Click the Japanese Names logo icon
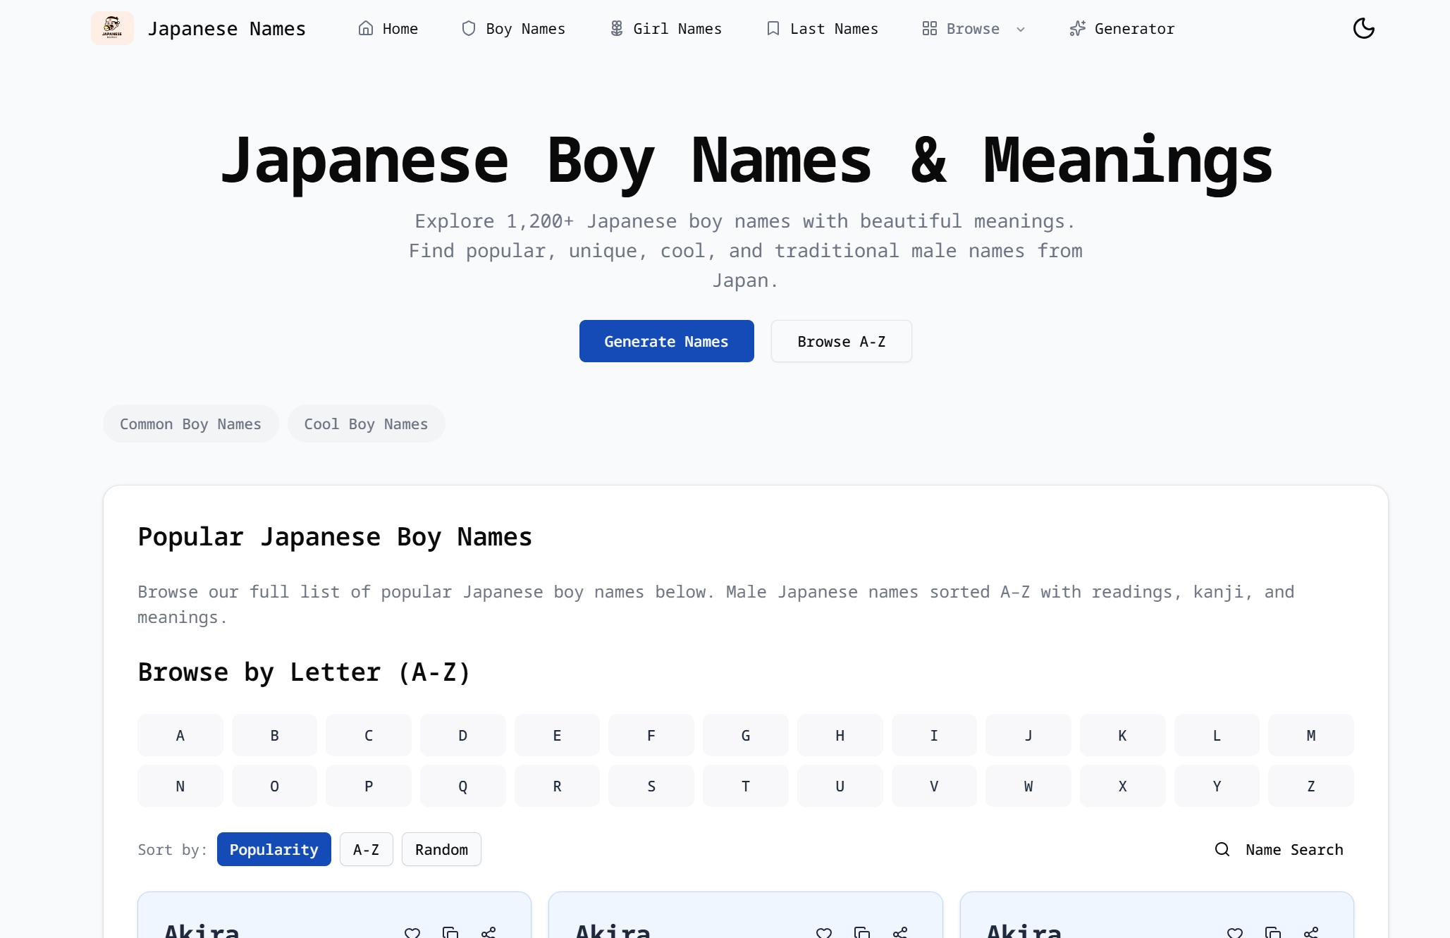Image resolution: width=1450 pixels, height=938 pixels. tap(113, 28)
